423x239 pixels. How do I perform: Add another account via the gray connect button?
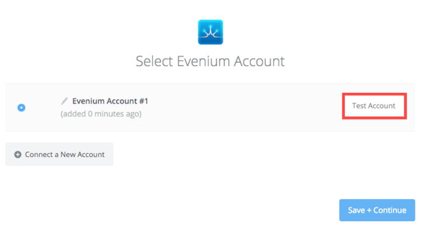(x=59, y=154)
